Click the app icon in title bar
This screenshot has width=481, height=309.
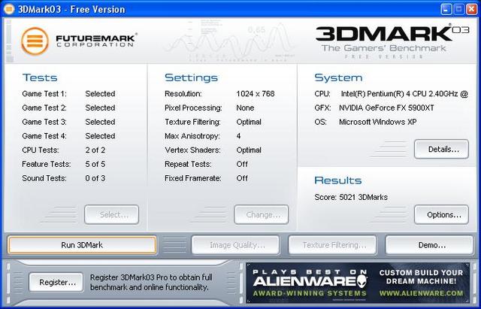click(8, 9)
